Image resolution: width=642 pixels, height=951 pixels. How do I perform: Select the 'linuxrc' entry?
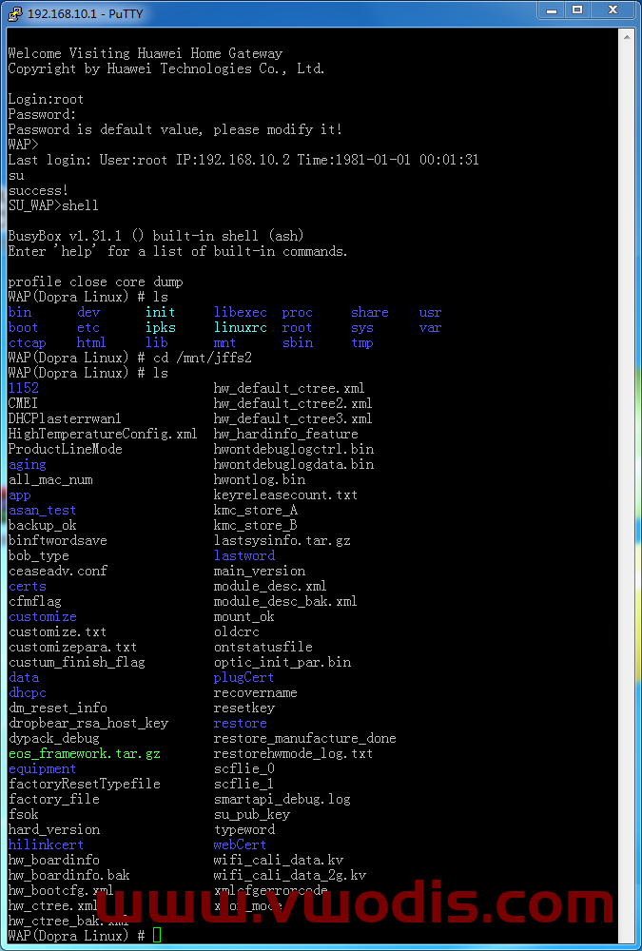click(x=241, y=327)
